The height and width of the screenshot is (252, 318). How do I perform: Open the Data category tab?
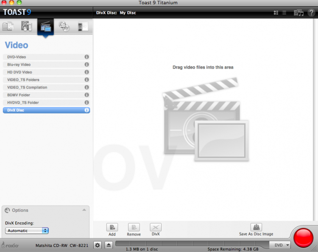point(8,27)
